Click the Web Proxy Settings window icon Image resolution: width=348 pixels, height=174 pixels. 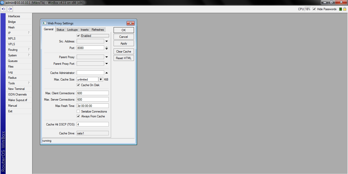(x=44, y=23)
